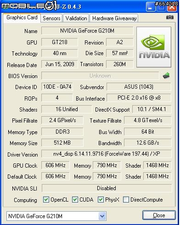Viewport: 180px width, 225px height.
Task: Click DirectX Support value 10.1 / SM4.1
Action: [x=152, y=109]
